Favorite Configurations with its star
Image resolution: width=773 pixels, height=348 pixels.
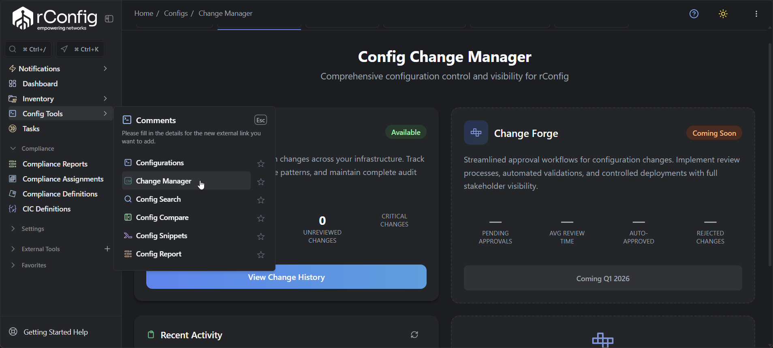(261, 163)
